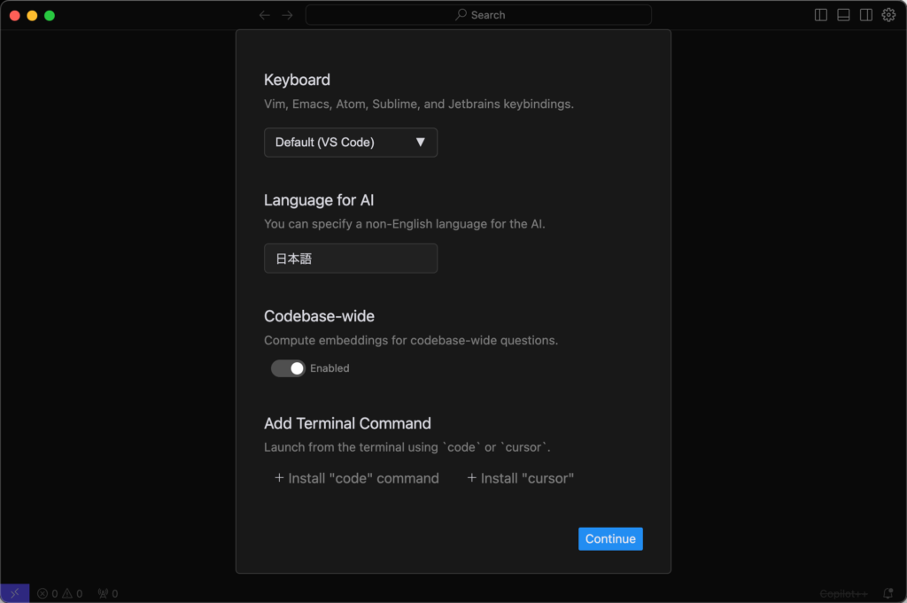907x603 pixels.
Task: Open the remote window indicator in status bar
Action: click(x=14, y=593)
